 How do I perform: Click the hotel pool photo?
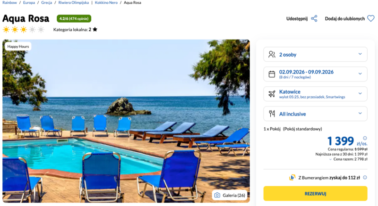coord(126,121)
